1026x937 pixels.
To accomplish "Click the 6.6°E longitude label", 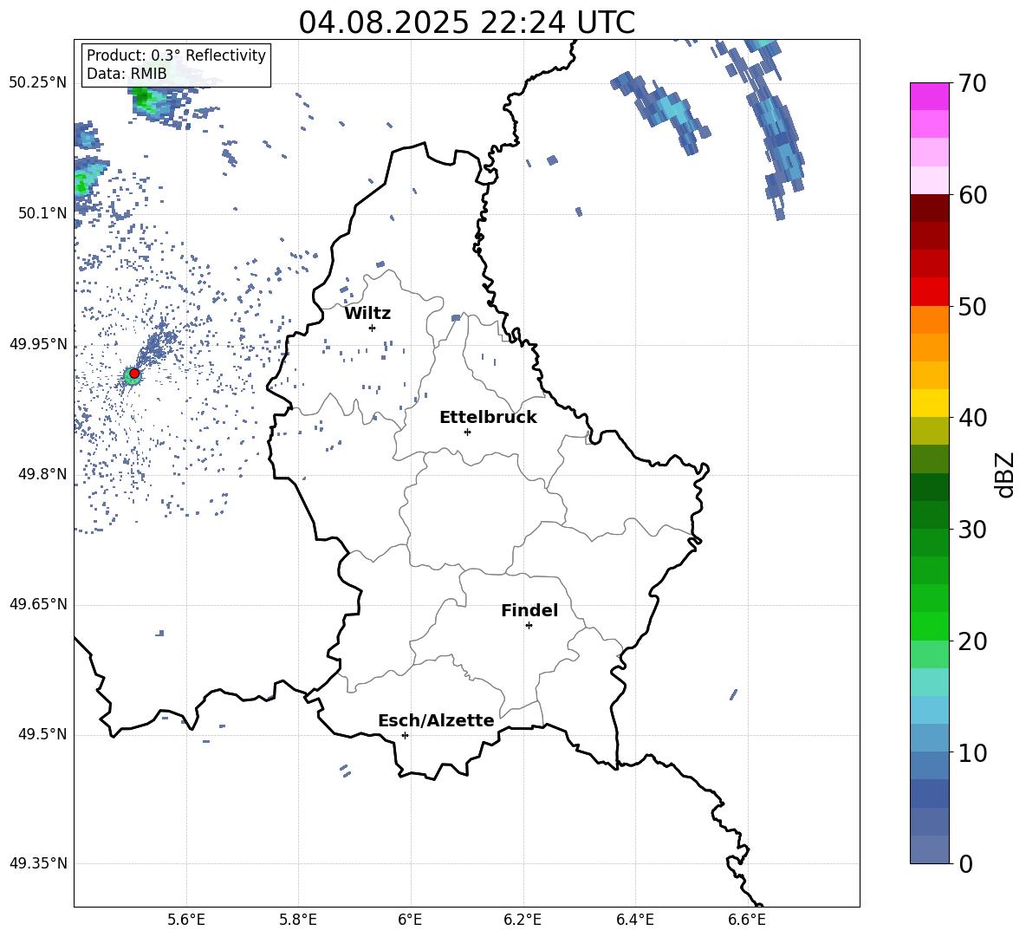I will click(747, 920).
